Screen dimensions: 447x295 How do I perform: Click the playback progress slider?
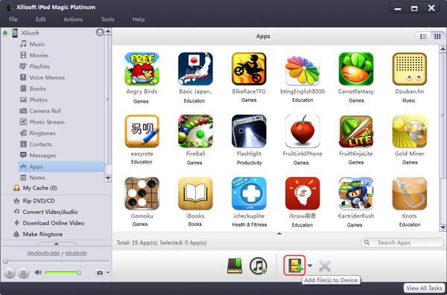(x=56, y=261)
